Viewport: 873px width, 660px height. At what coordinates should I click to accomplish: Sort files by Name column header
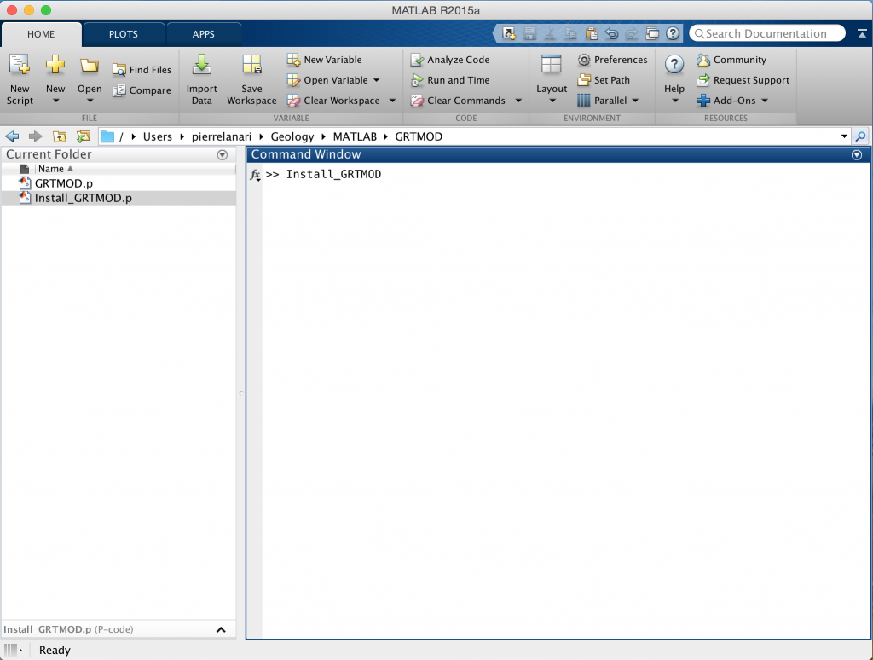(50, 169)
